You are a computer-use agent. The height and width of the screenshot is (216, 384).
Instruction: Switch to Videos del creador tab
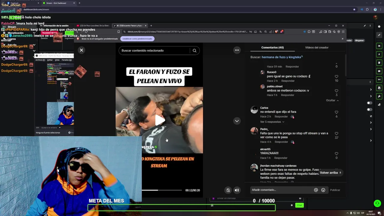pyautogui.click(x=317, y=47)
